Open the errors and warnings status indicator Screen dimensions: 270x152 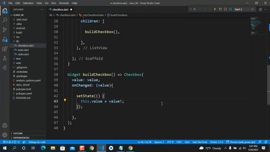click(x=11, y=142)
